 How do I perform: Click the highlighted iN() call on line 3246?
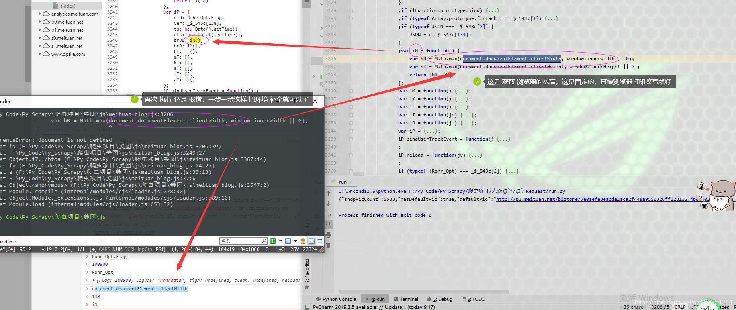click(195, 40)
